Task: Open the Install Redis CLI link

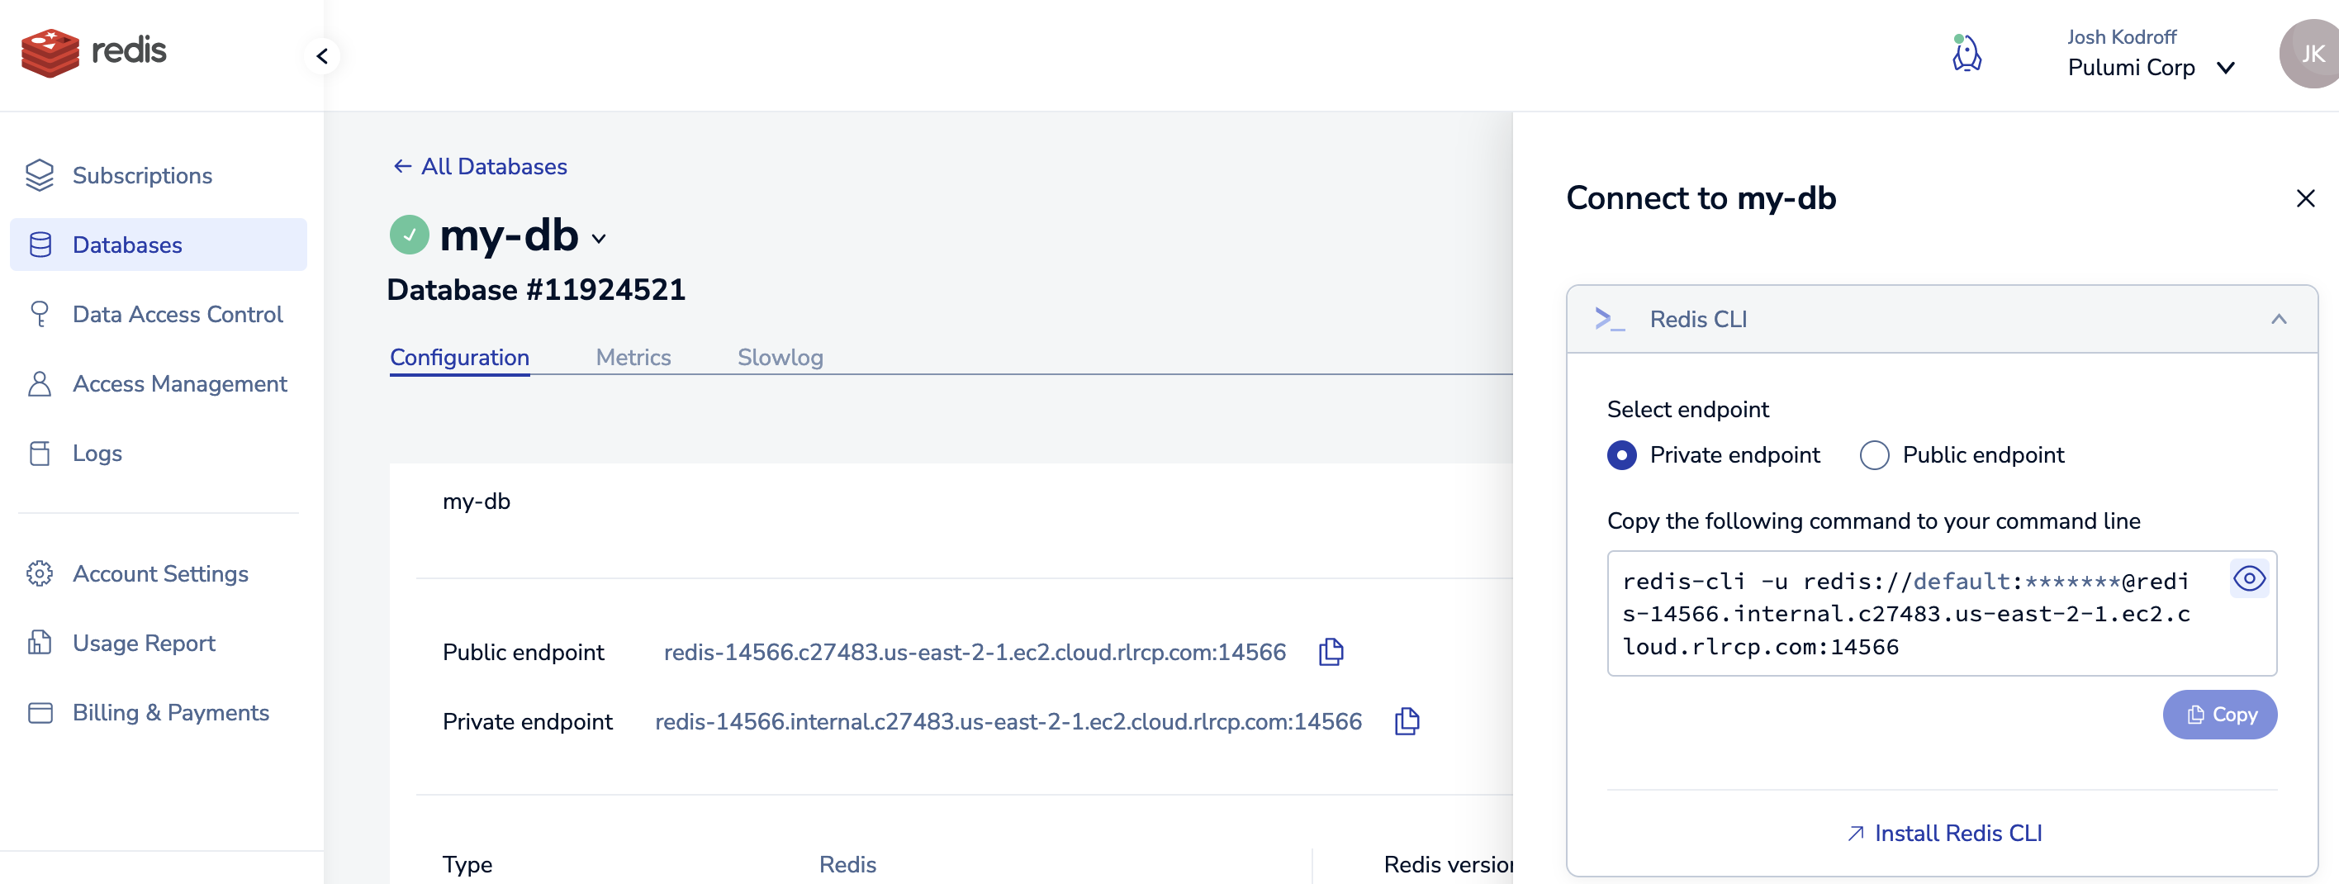Action: (1944, 833)
